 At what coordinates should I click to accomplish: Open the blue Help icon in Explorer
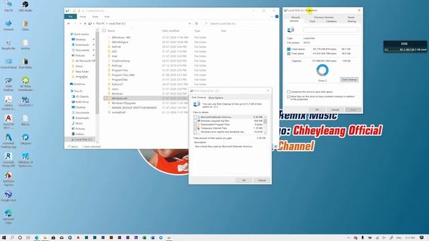click(277, 17)
